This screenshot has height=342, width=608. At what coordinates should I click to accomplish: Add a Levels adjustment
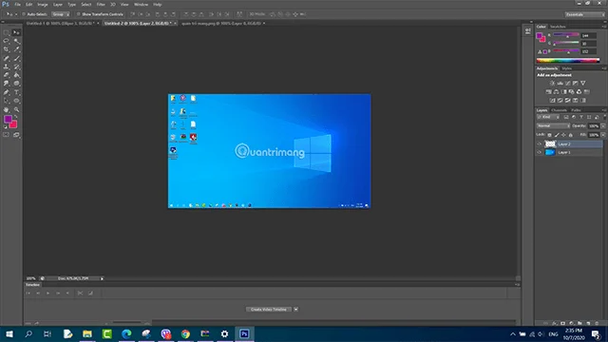(560, 83)
